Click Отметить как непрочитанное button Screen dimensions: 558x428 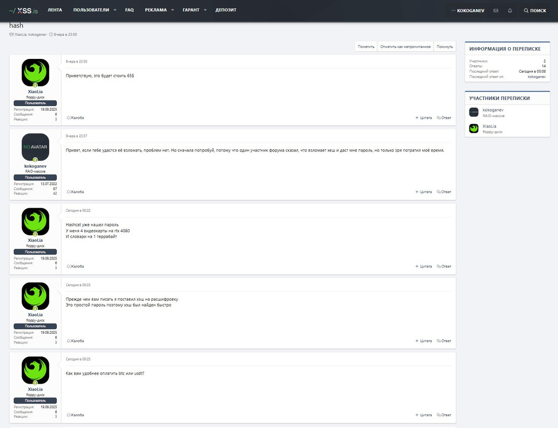[405, 47]
